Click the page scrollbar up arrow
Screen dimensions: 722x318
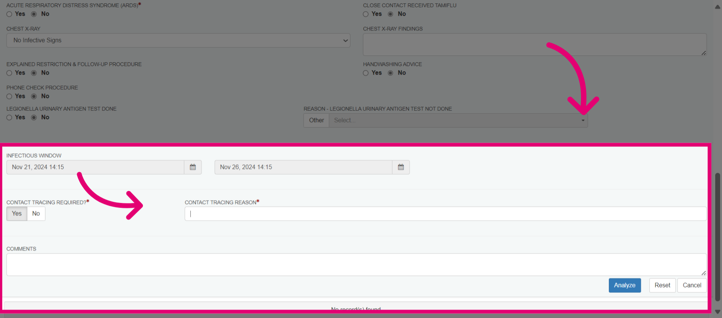coord(717,6)
